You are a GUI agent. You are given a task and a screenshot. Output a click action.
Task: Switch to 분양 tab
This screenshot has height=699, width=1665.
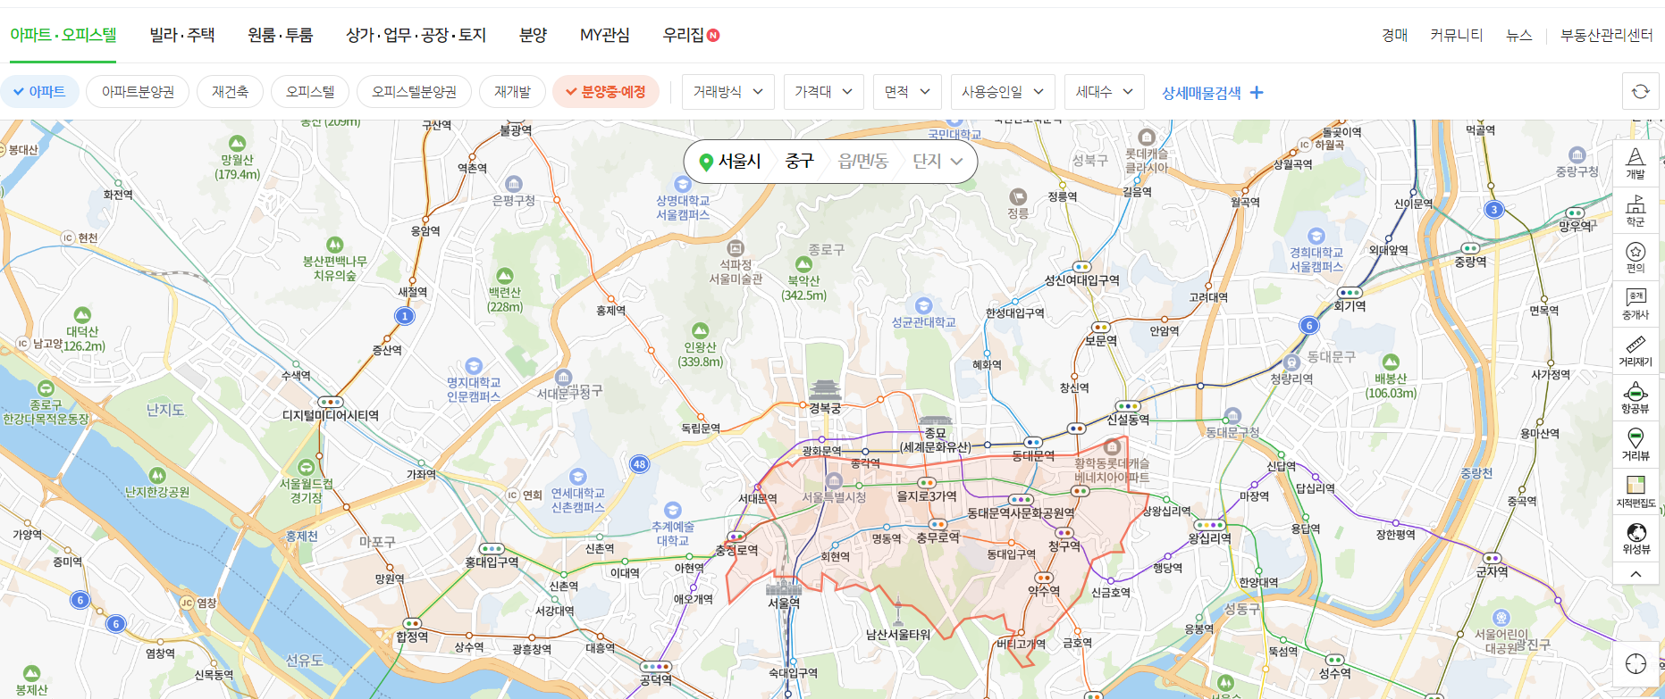pos(533,35)
